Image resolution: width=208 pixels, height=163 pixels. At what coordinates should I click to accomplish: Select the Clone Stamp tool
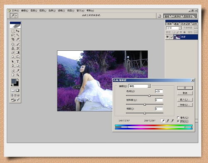(x=13, y=48)
